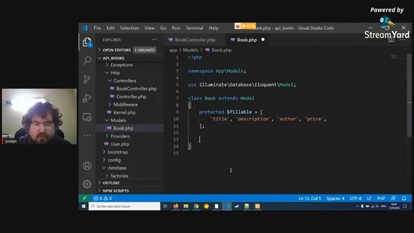Open the Terminal menu
Viewport: 414px width, 233px height.
pyautogui.click(x=194, y=28)
